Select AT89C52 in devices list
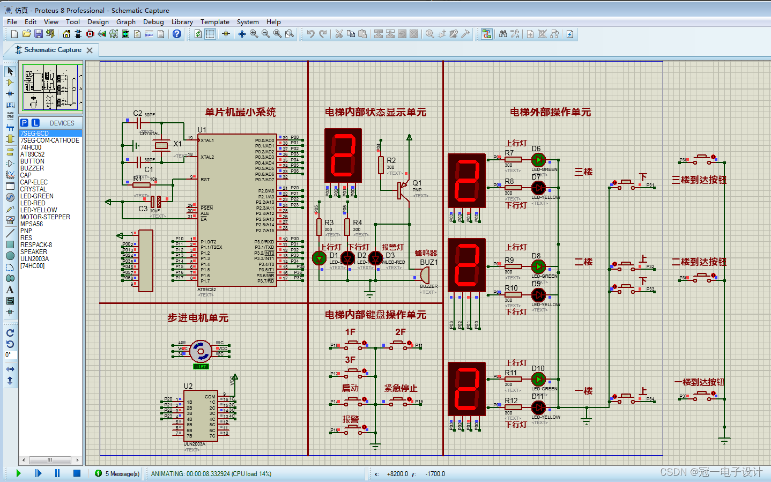 tap(33, 154)
